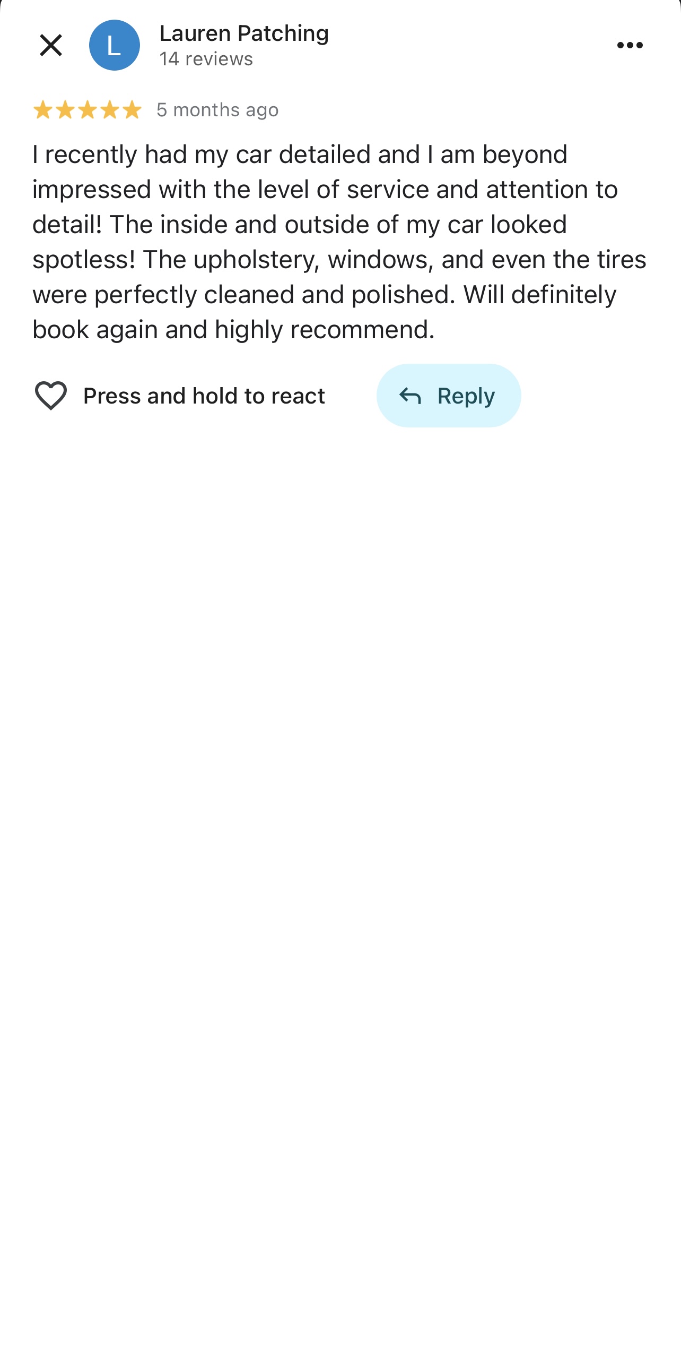Image resolution: width=681 pixels, height=1371 pixels.
Task: Tap the word 'Reply' in the blue pill
Action: pos(466,396)
